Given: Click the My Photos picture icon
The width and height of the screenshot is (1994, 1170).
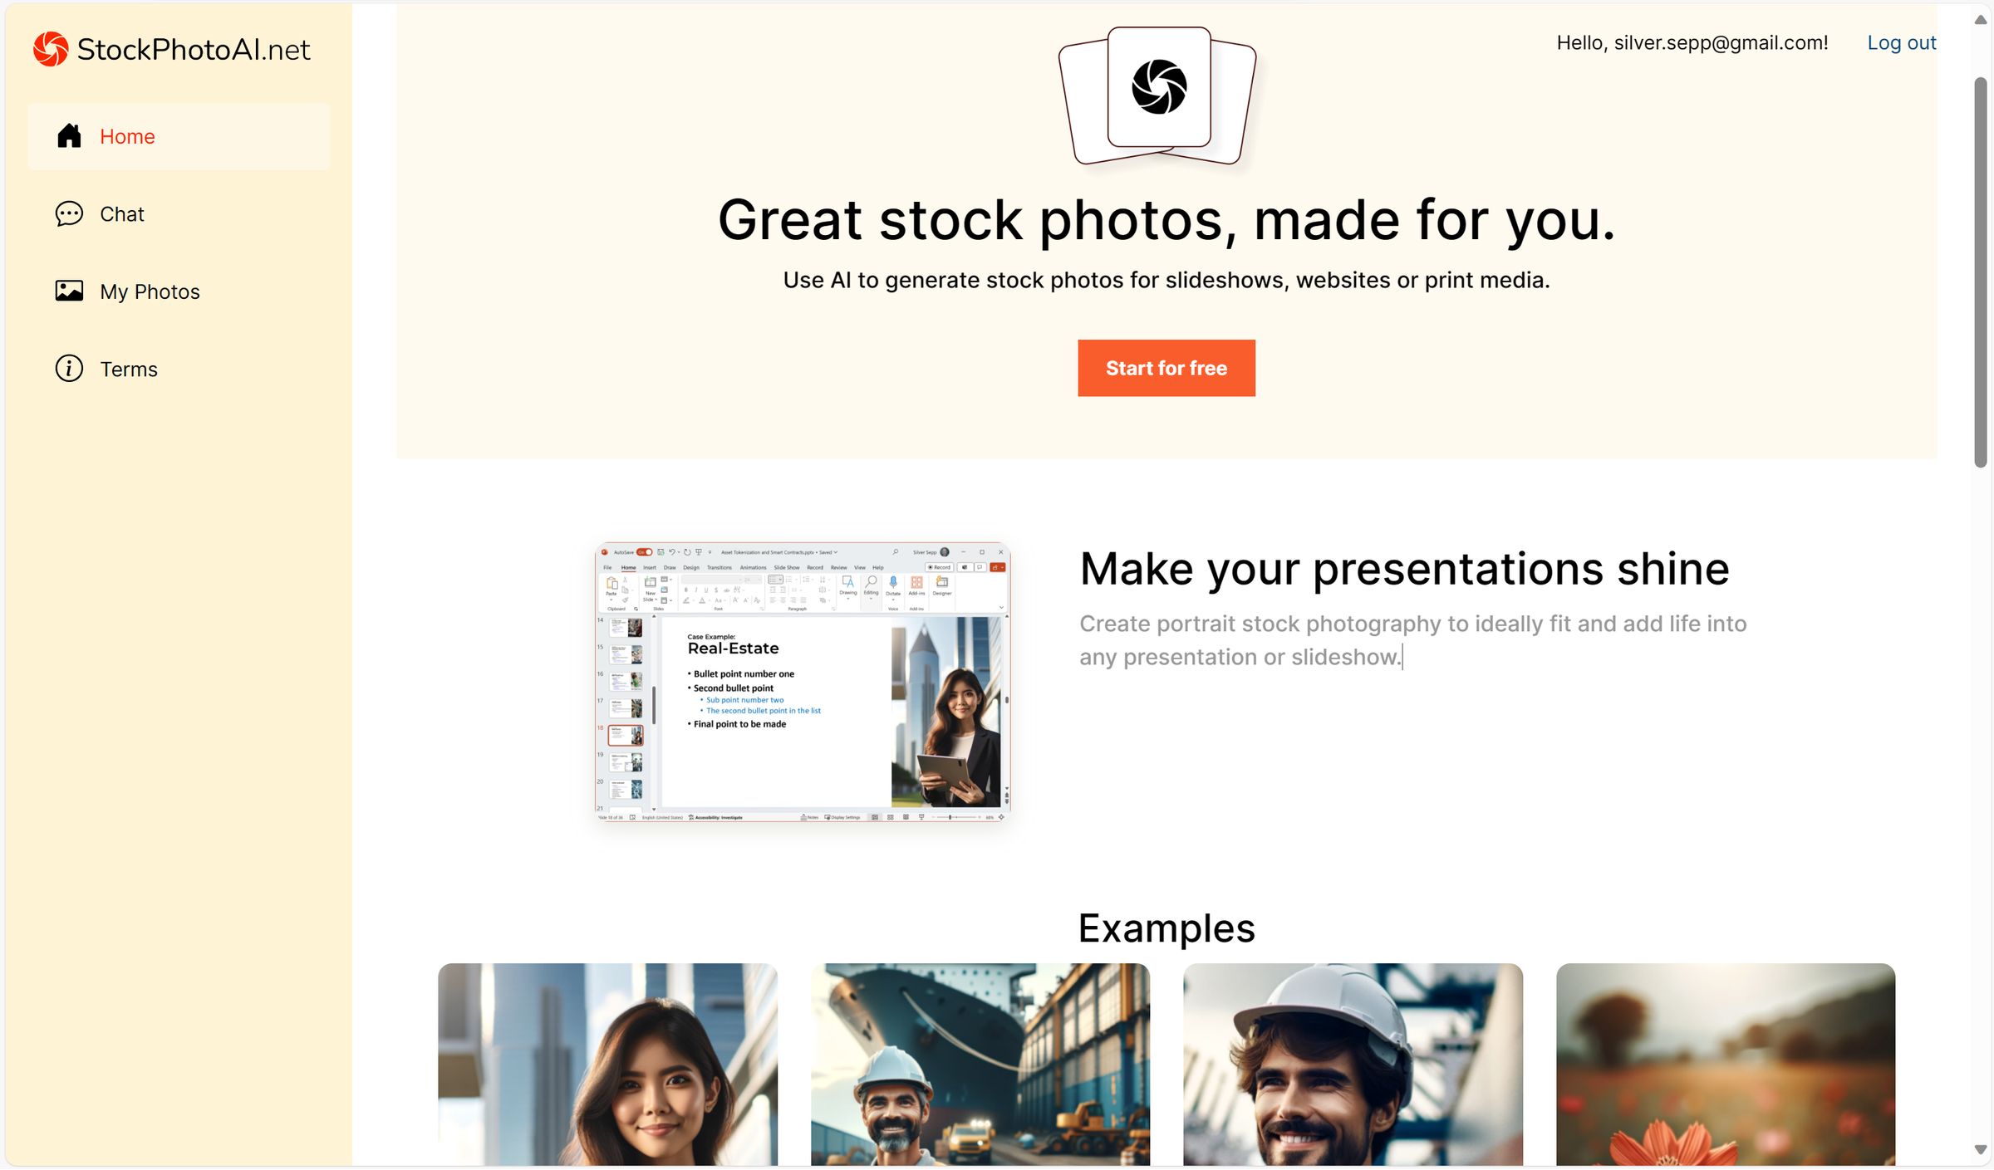Looking at the screenshot, I should click(69, 291).
